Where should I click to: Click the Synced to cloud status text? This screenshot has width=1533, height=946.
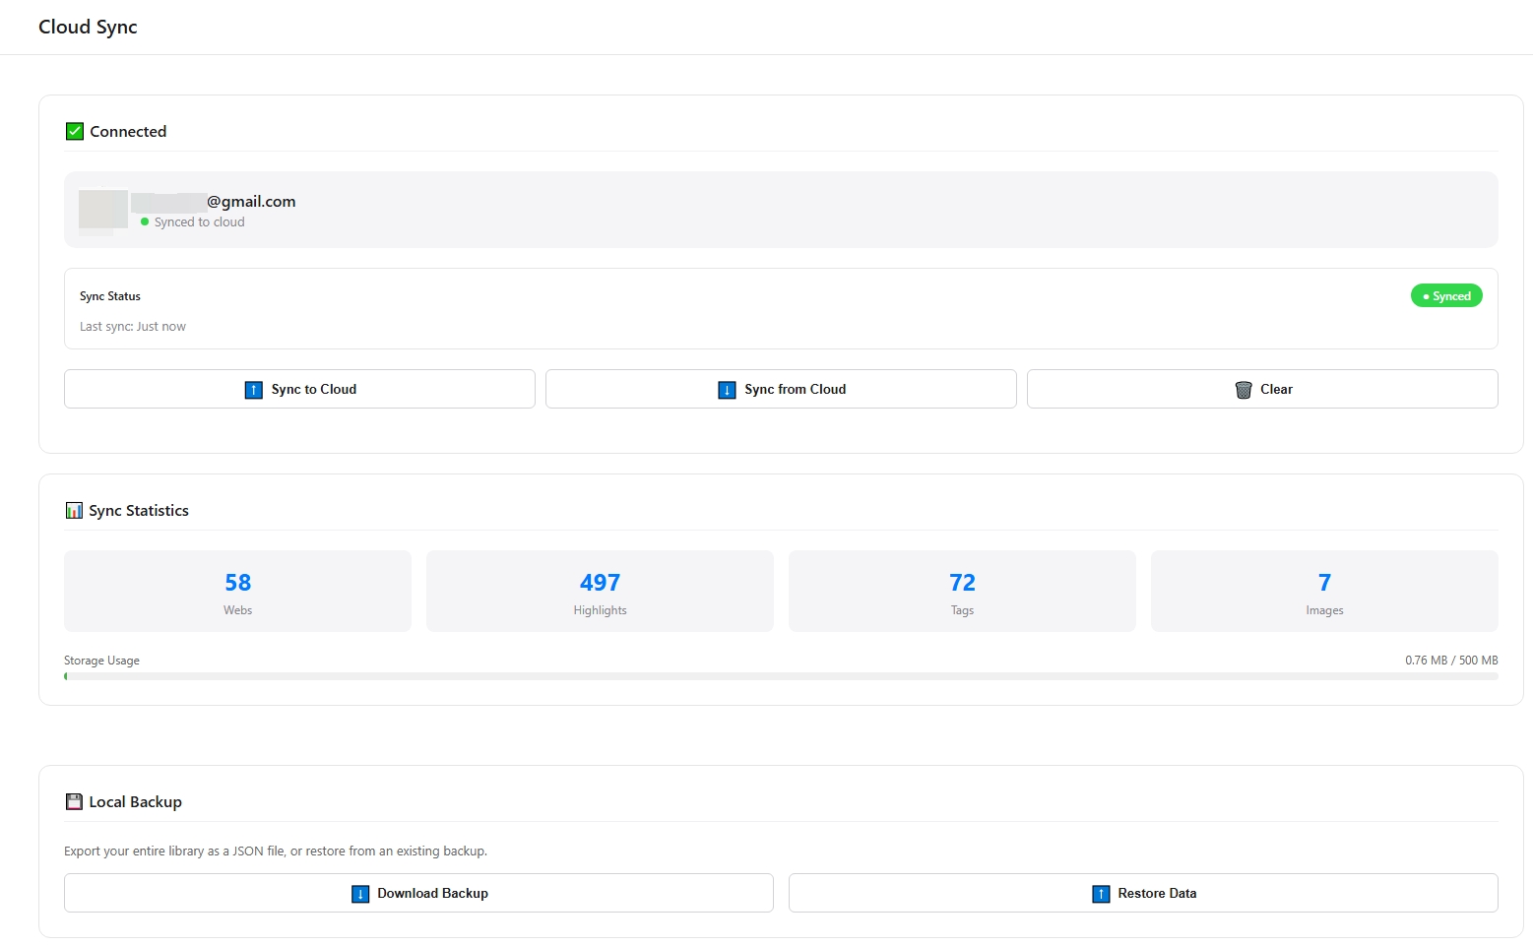point(199,221)
